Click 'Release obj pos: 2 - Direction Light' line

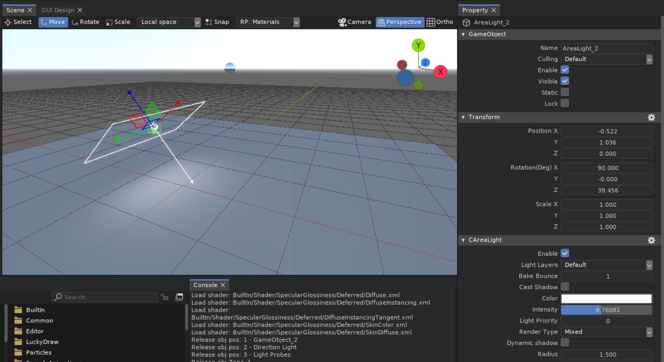pyautogui.click(x=244, y=347)
